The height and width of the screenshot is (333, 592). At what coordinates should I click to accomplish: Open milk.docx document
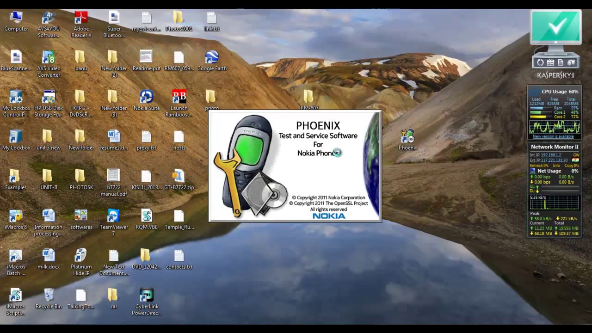click(49, 259)
